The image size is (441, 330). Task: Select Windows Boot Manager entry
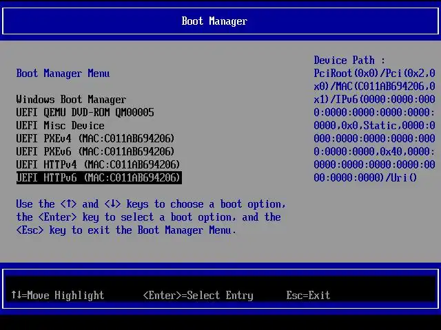[x=71, y=99]
